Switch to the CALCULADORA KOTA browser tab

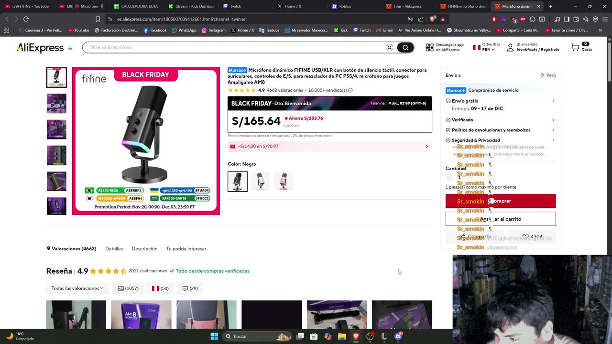136,6
